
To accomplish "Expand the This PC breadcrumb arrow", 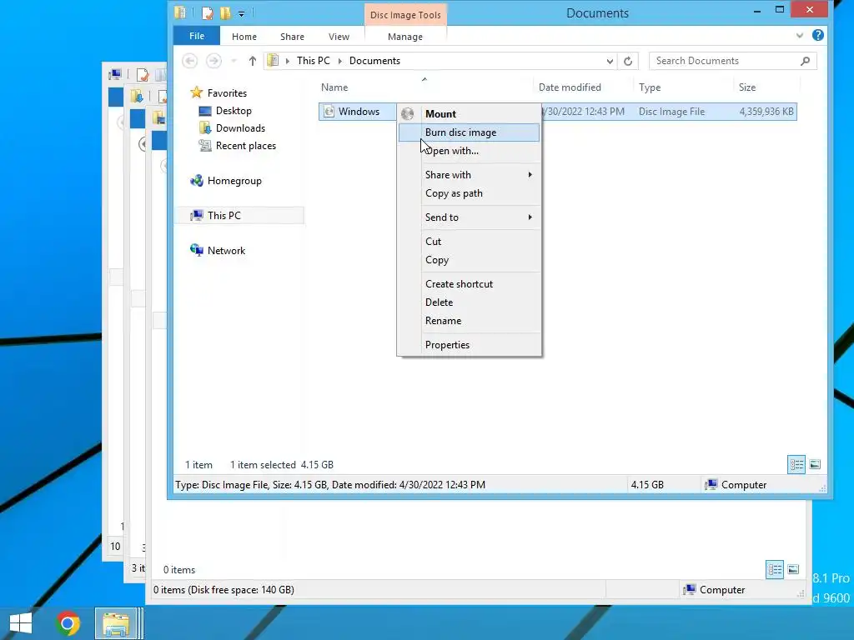I will point(340,61).
